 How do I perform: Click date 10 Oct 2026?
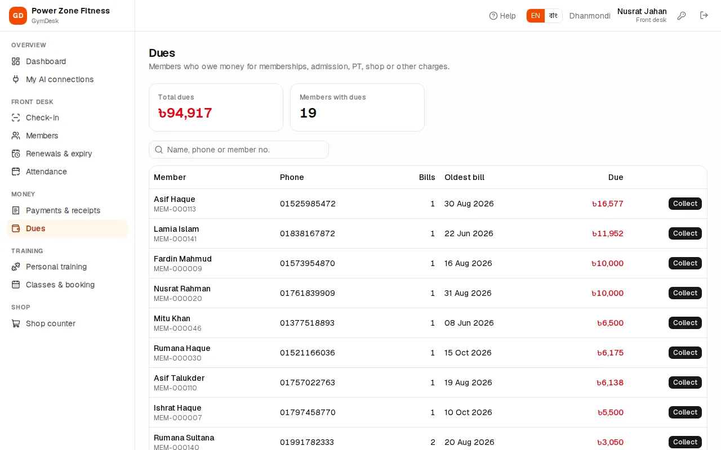pos(468,412)
